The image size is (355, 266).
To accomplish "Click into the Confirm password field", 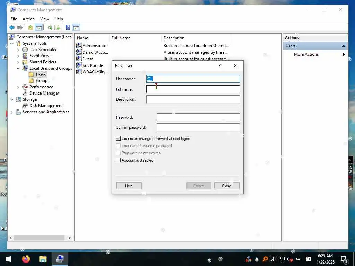I will tap(198, 127).
